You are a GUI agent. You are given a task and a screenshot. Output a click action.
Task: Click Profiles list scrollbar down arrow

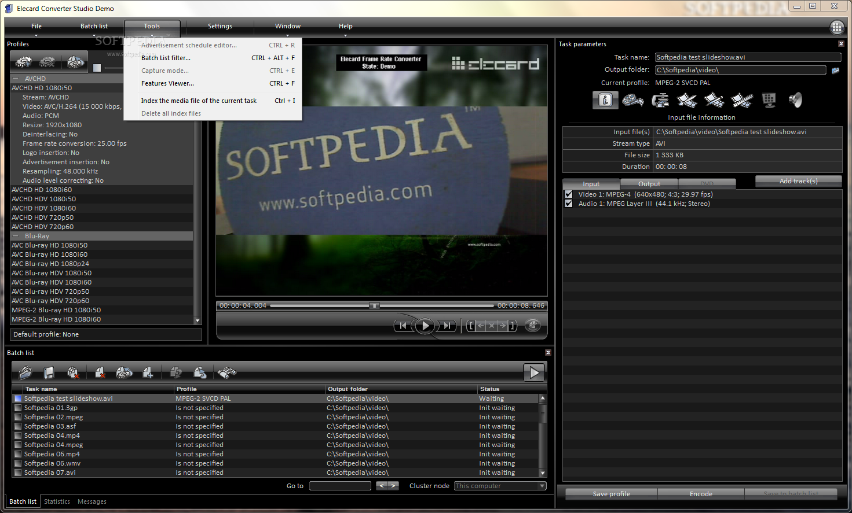pyautogui.click(x=198, y=320)
